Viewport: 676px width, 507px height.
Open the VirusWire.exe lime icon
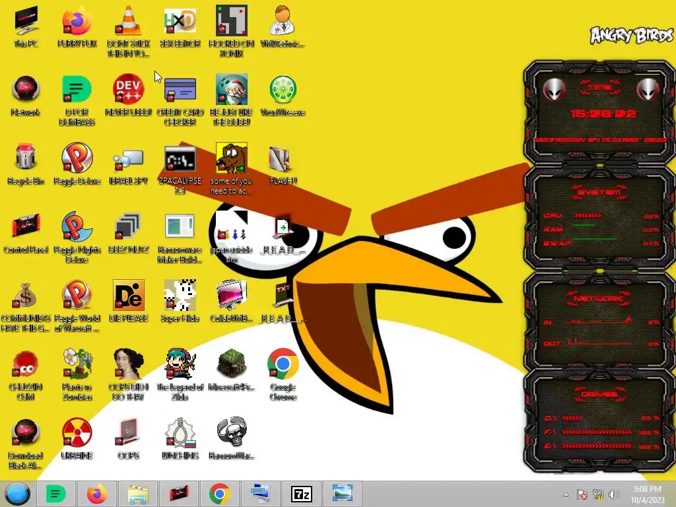tap(283, 96)
